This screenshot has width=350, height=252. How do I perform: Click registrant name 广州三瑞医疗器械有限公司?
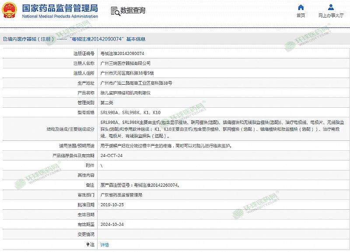[x=126, y=63]
